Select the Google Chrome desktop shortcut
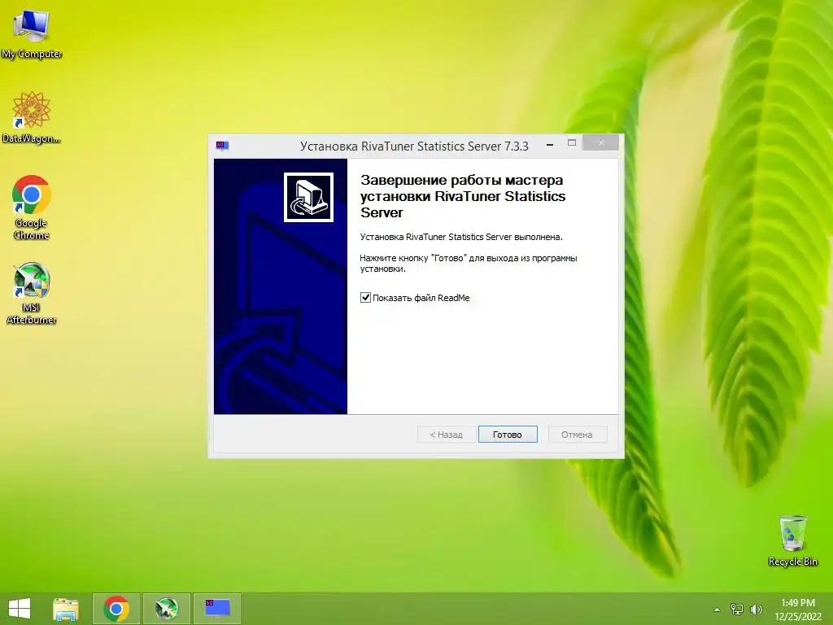 [32, 208]
